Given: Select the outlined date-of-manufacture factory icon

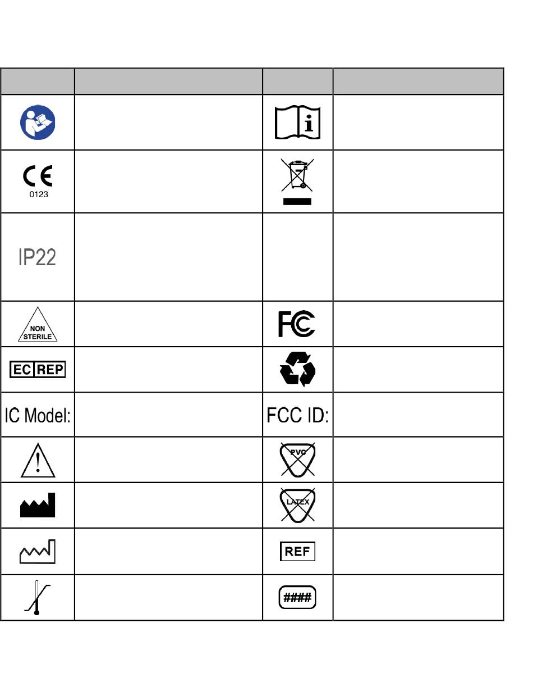Looking at the screenshot, I should [x=38, y=551].
